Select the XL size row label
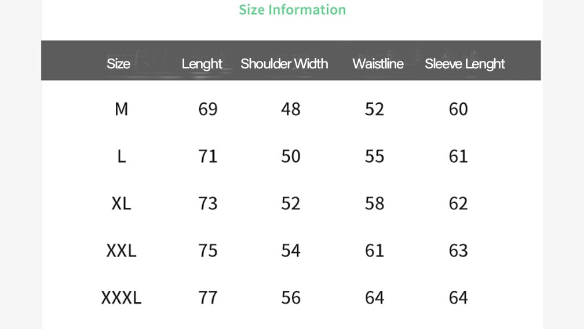This screenshot has height=329, width=584. pos(121,203)
